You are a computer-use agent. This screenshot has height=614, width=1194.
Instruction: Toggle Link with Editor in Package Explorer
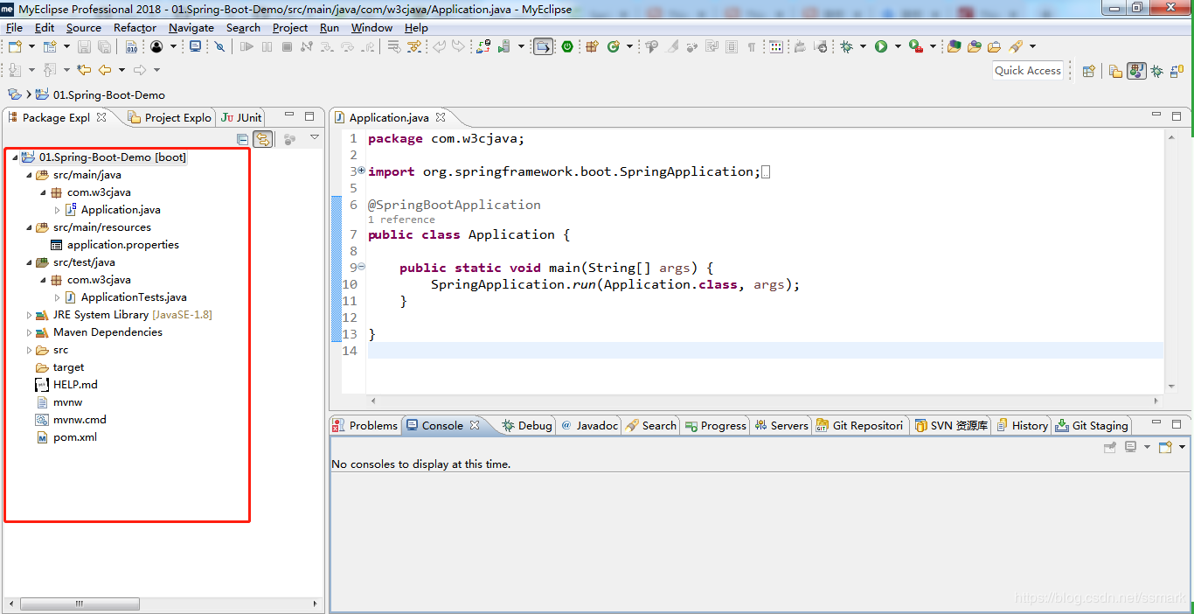(262, 139)
